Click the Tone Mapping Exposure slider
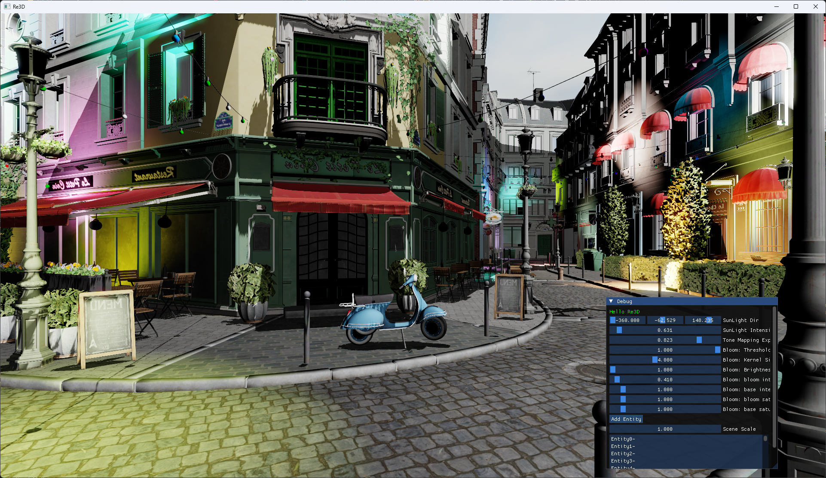The width and height of the screenshot is (826, 478). [x=665, y=340]
